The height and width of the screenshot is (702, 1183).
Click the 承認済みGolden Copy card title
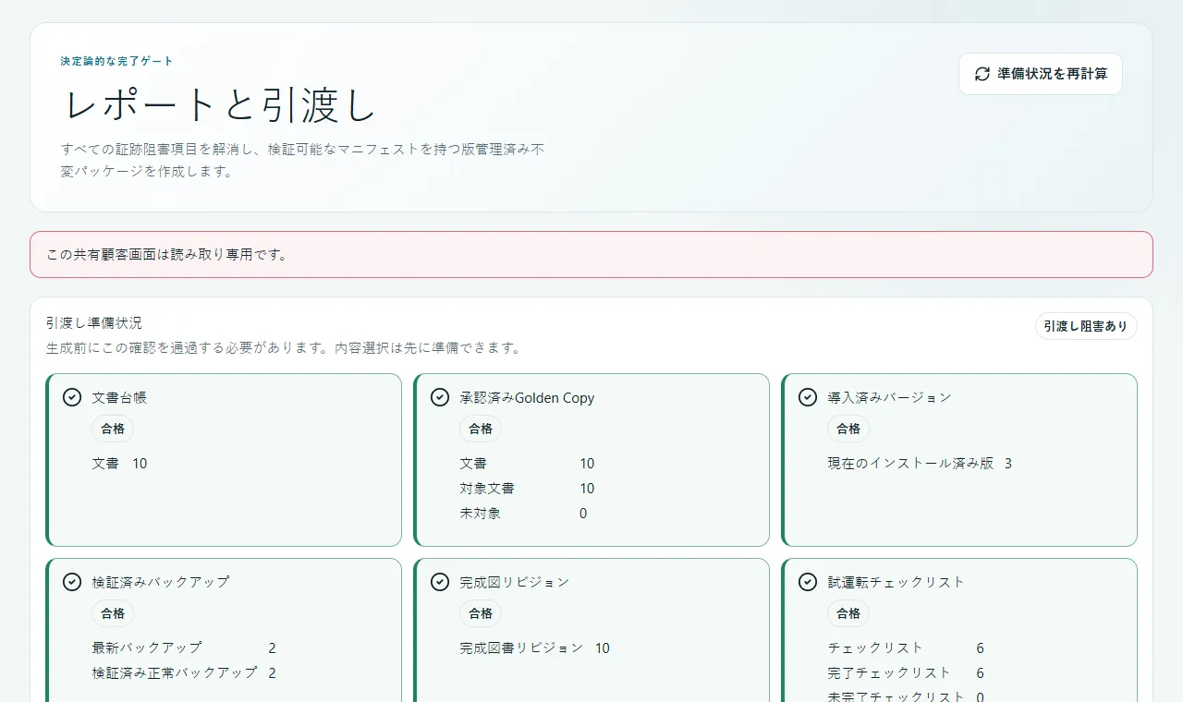pos(527,398)
